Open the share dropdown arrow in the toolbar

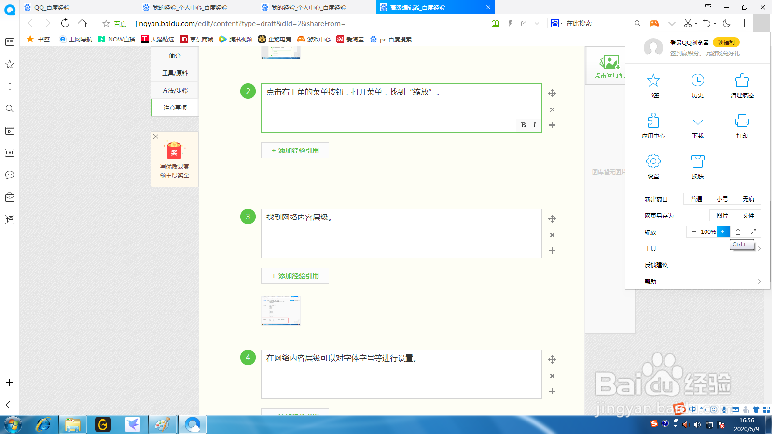(x=536, y=23)
